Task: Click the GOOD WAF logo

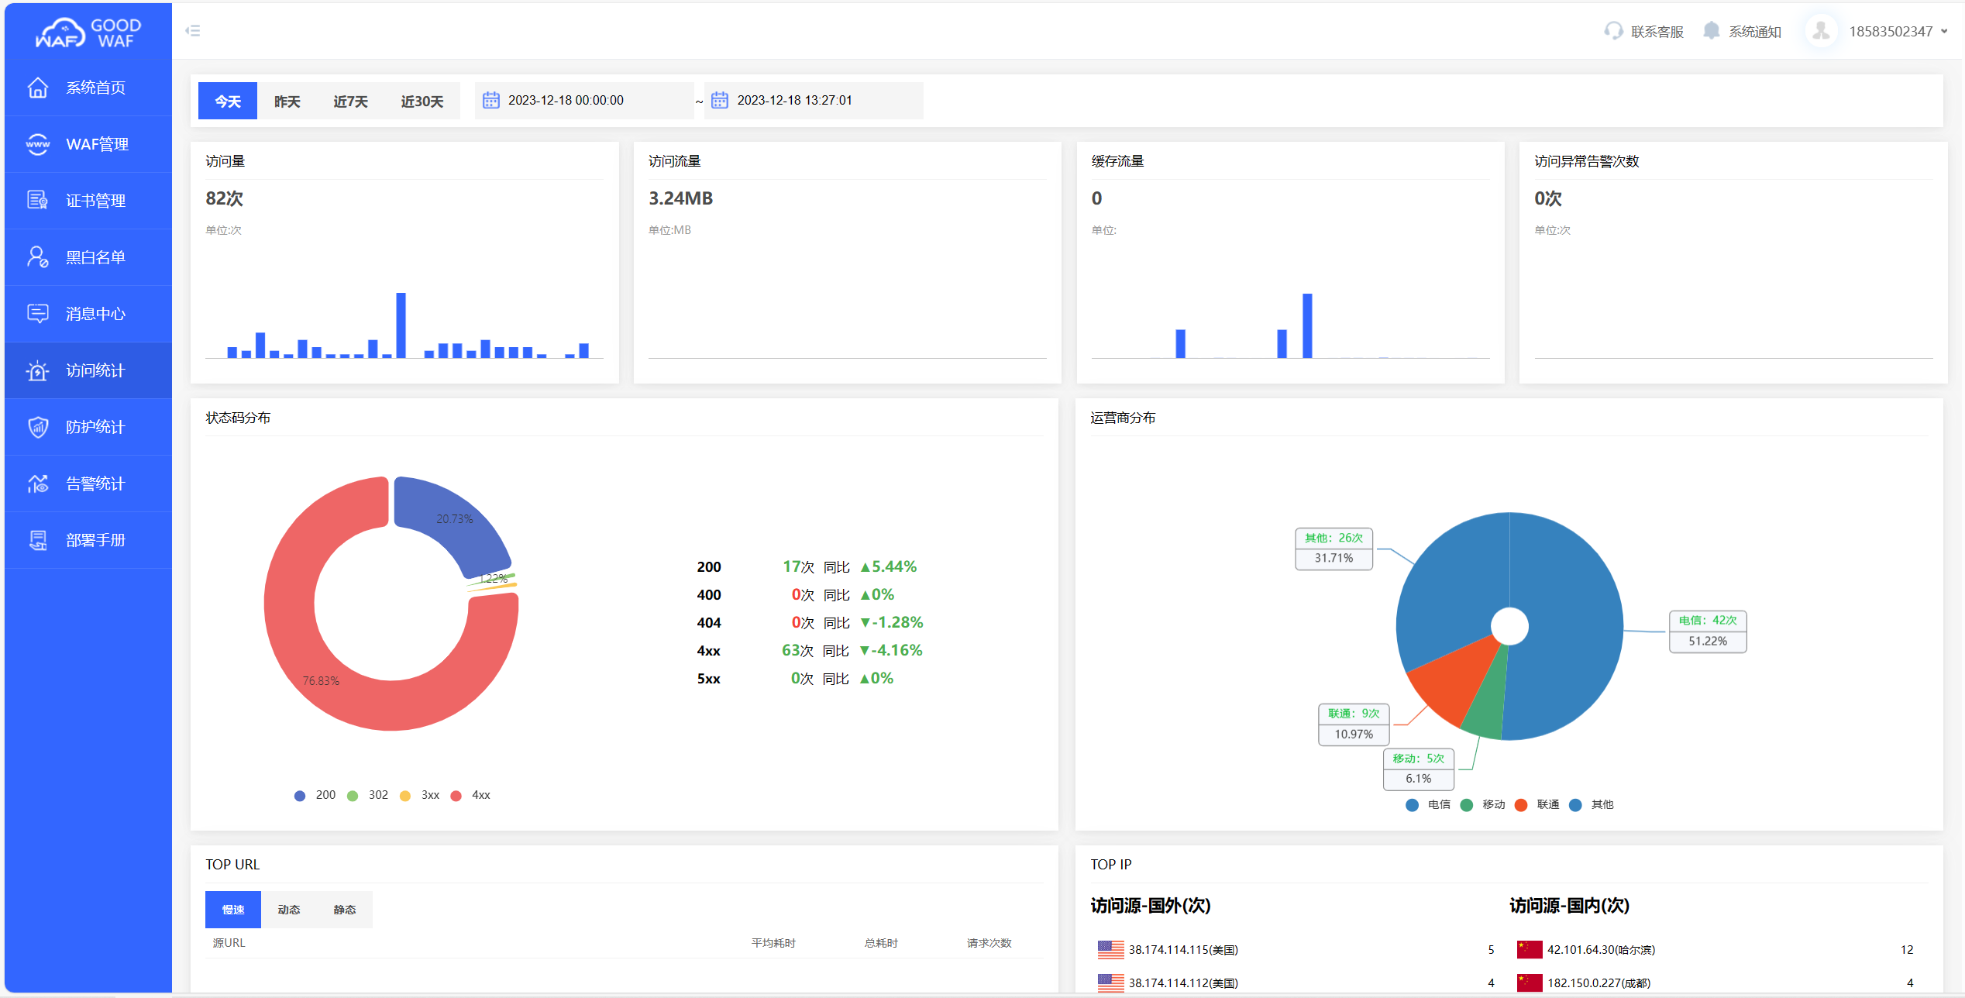Action: coord(88,33)
